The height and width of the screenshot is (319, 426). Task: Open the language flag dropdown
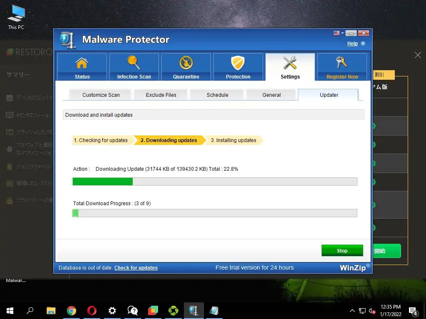(338, 33)
